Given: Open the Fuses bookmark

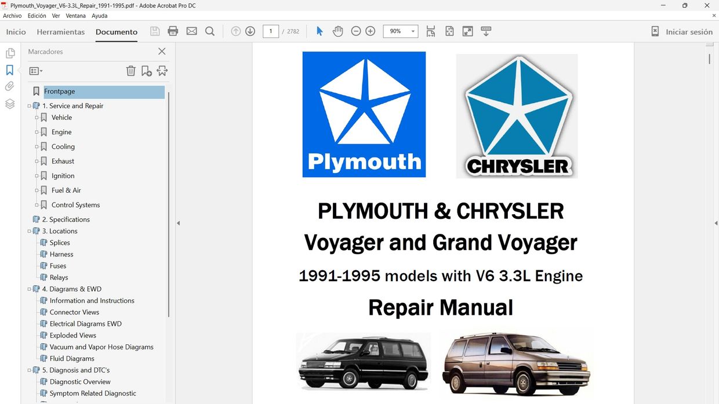Looking at the screenshot, I should pos(58,266).
